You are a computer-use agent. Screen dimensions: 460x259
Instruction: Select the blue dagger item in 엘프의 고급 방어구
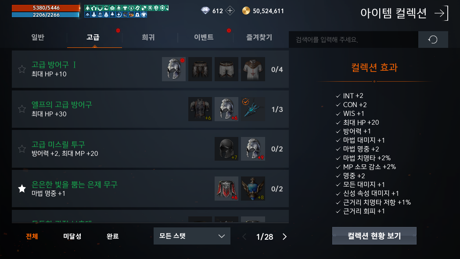[253, 109]
